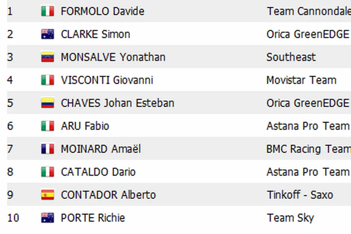Screen dimensions: 351x234
Task: Open rider CATALDO Dario
Action: point(98,172)
